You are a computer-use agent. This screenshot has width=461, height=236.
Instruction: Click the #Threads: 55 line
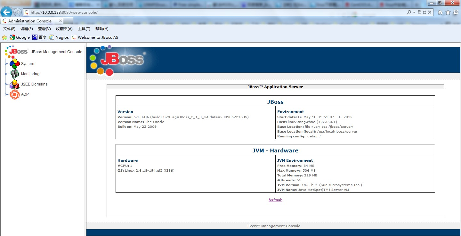tap(289, 180)
